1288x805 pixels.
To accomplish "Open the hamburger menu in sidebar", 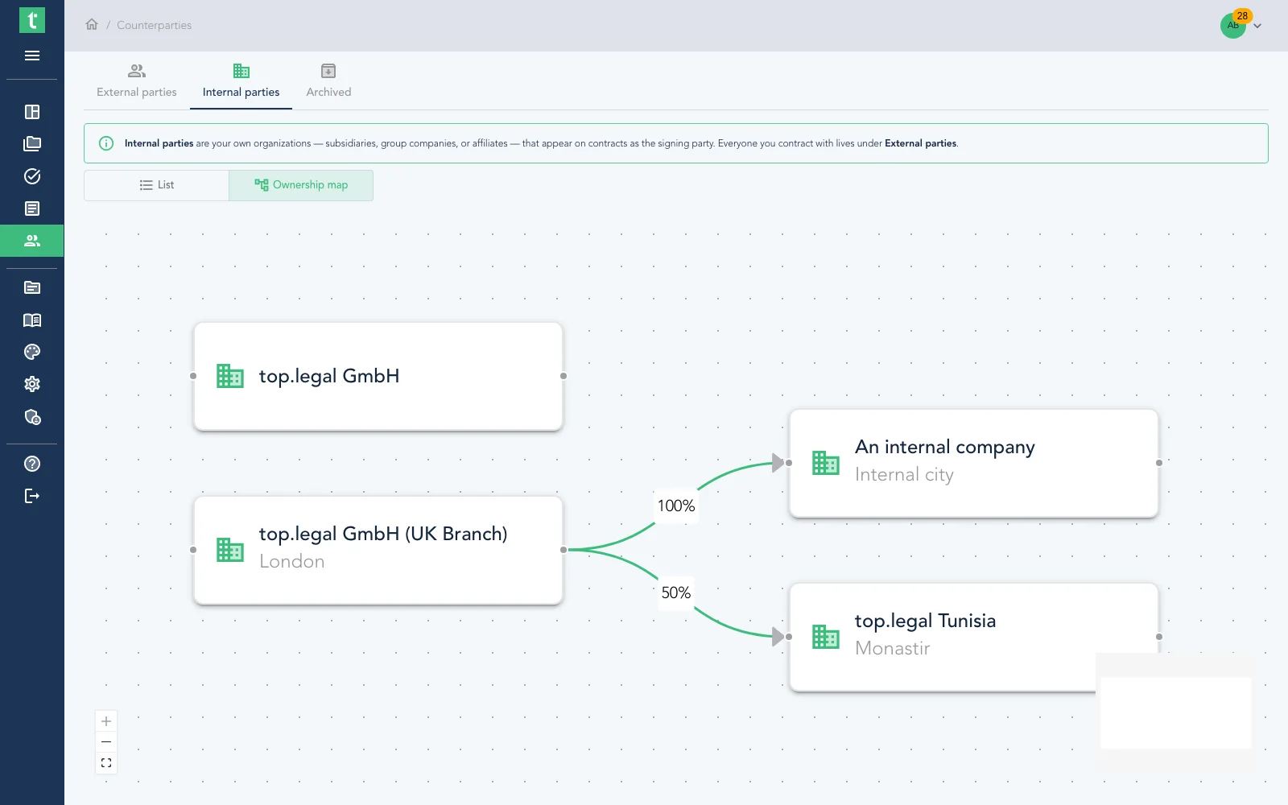I will tap(32, 56).
